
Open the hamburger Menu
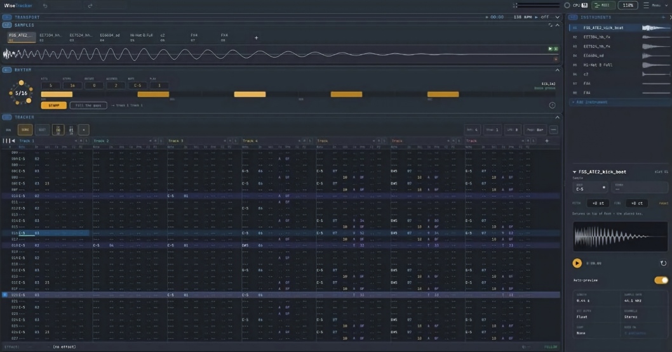[655, 5]
